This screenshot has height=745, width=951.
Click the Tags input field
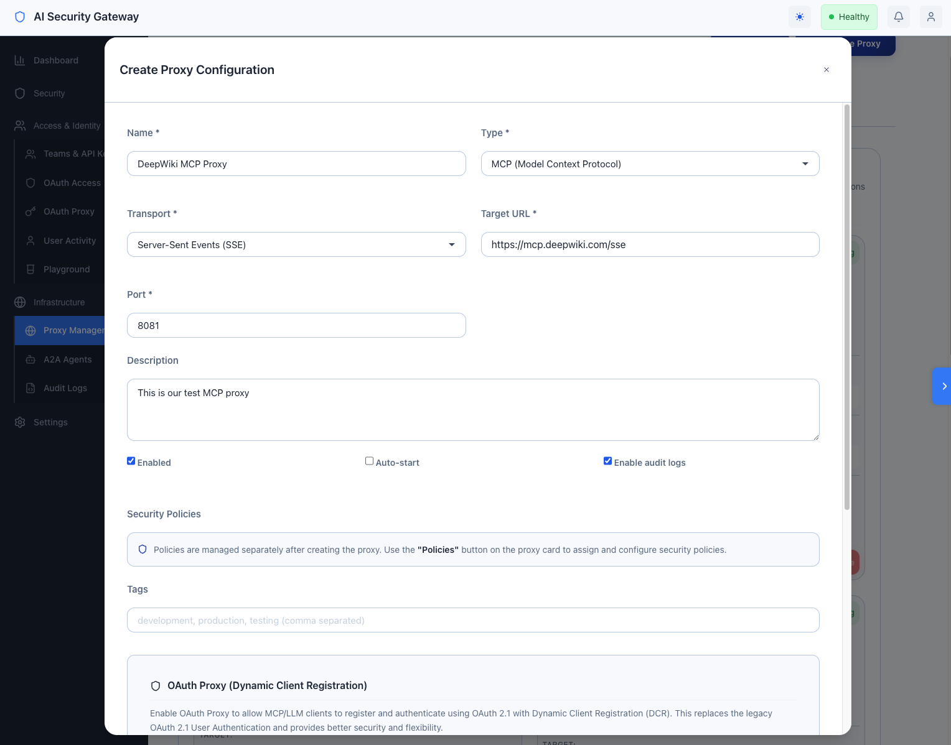coord(473,620)
